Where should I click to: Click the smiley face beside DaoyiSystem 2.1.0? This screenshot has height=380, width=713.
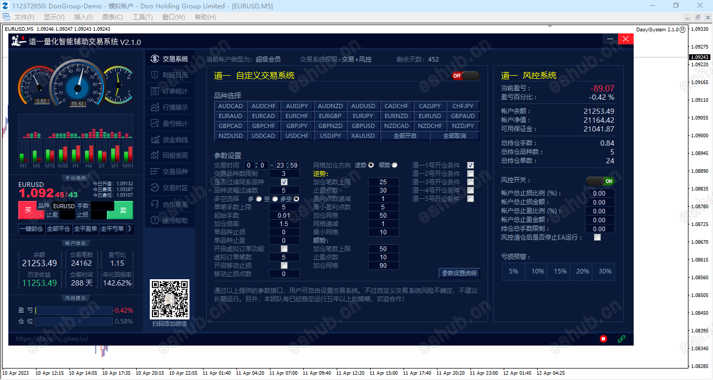tap(683, 30)
